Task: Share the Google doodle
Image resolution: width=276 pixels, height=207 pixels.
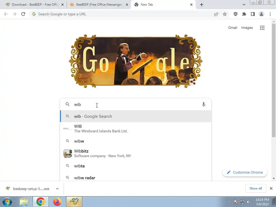Action: tap(193, 82)
